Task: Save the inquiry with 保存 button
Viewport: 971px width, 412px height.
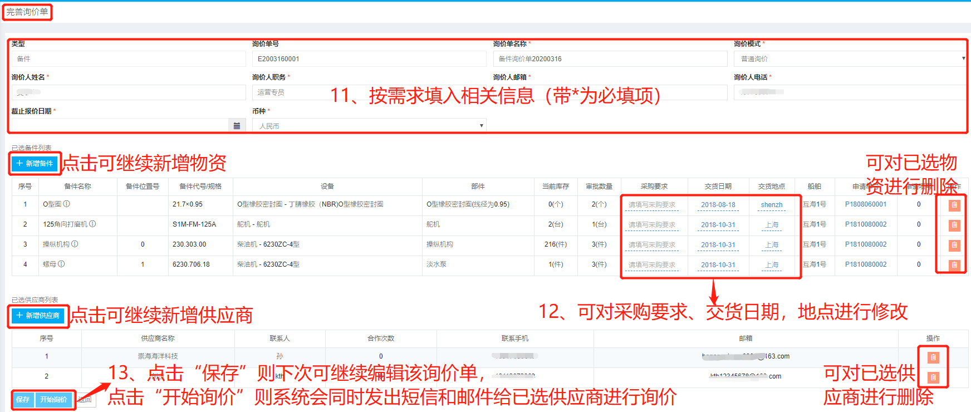Action: [x=23, y=399]
